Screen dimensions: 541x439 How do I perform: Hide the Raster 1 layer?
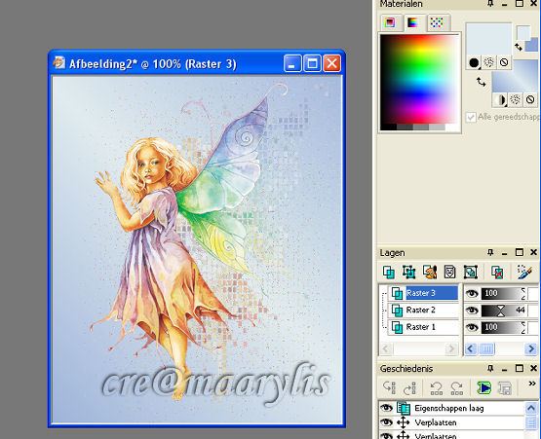472,327
